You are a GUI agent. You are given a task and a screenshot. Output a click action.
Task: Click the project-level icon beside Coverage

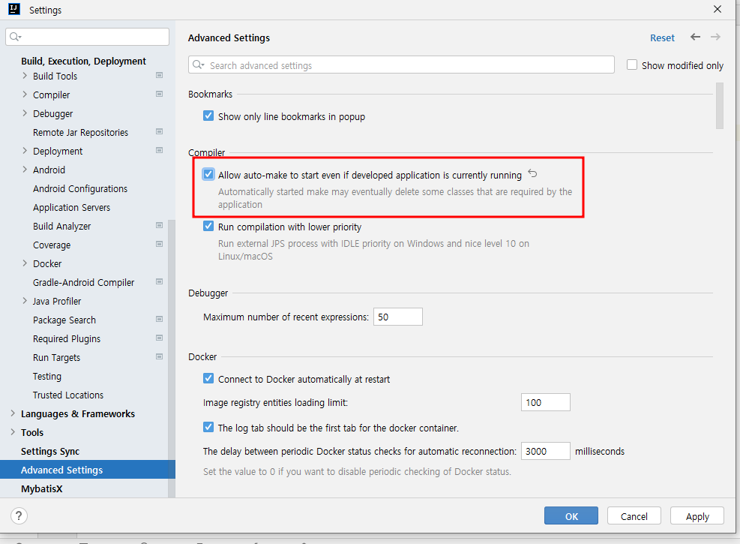[160, 244]
